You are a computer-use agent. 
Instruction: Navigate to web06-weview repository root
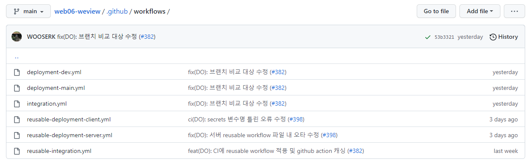coord(77,12)
